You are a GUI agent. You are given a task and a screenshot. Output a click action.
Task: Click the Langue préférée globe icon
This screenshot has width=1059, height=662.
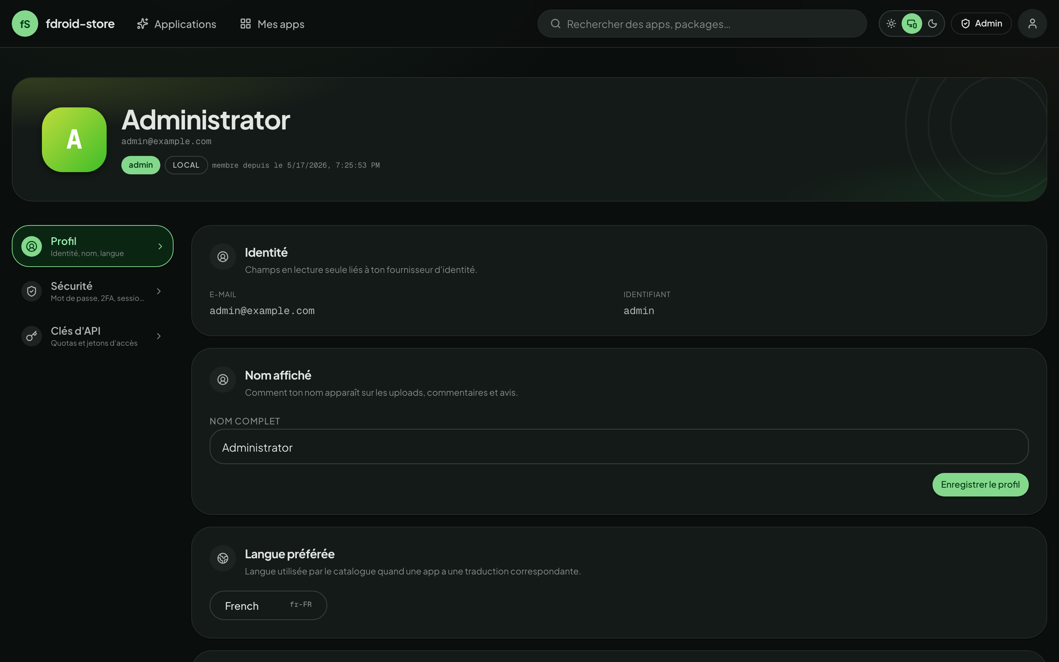223,558
